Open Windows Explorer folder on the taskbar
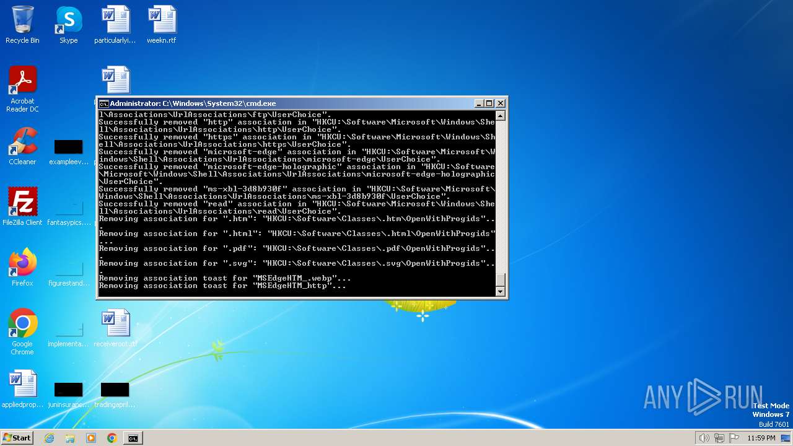The height and width of the screenshot is (446, 793). 70,438
